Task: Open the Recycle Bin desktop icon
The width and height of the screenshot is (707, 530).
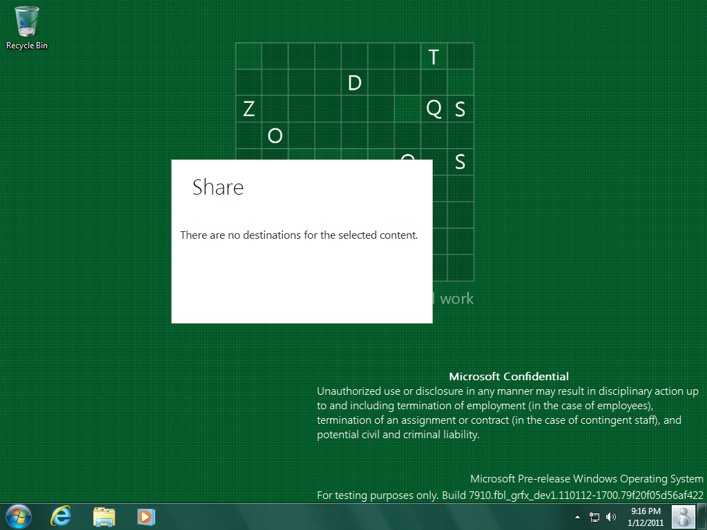Action: (27, 28)
